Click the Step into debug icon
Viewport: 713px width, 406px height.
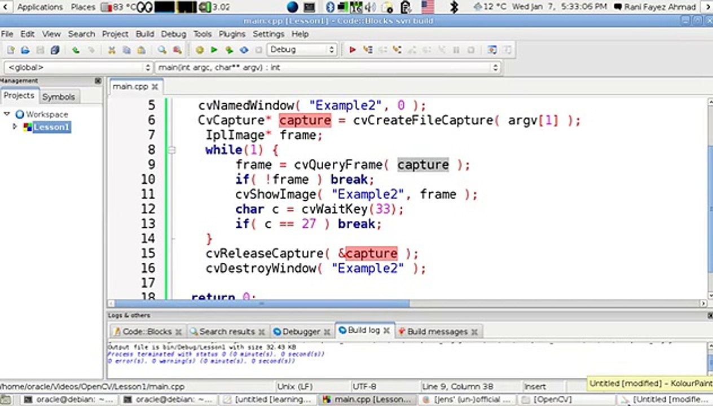[x=397, y=50]
